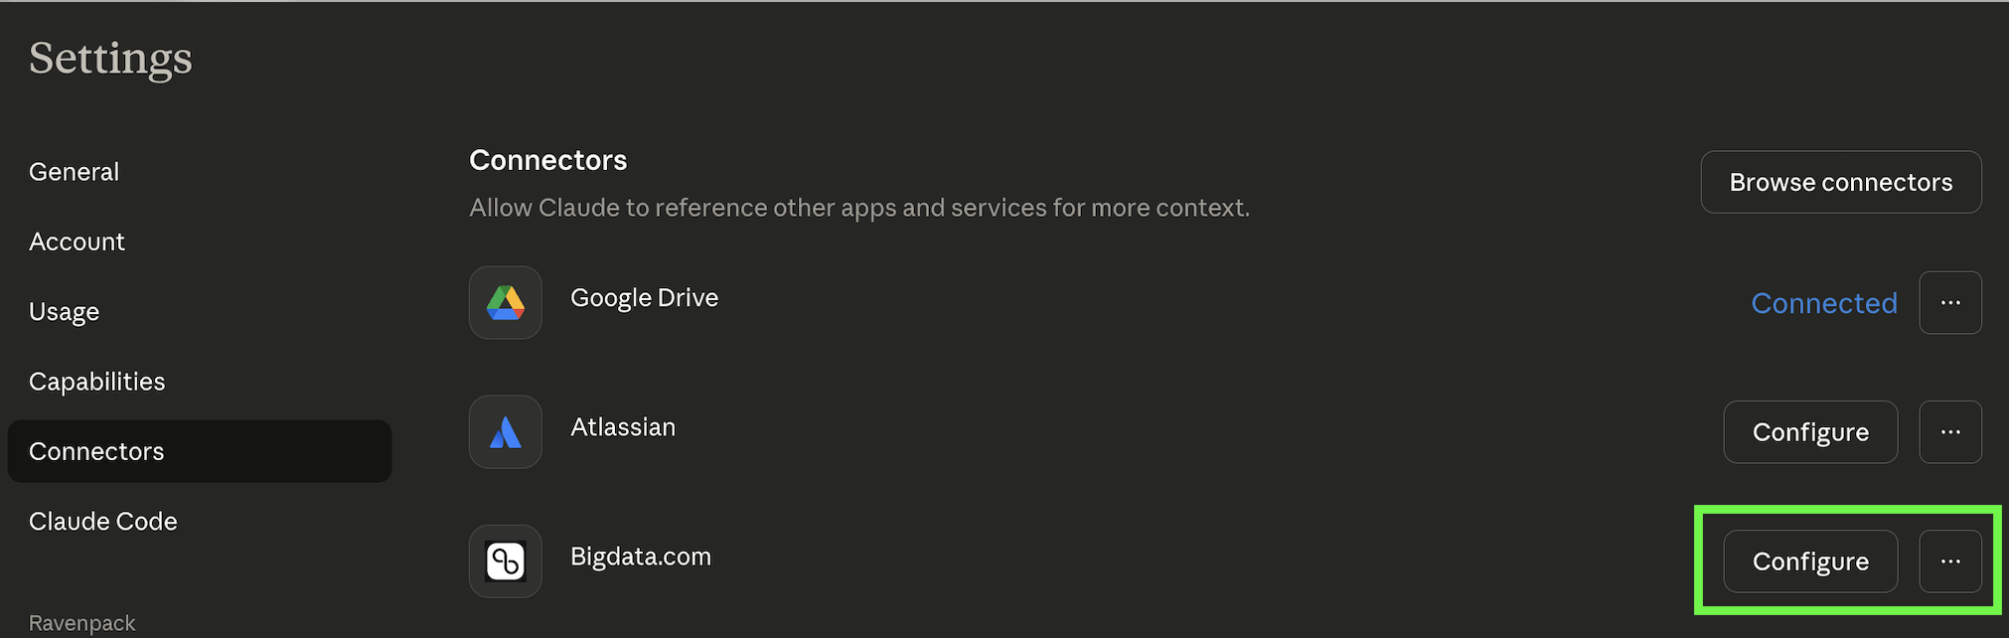The height and width of the screenshot is (638, 2009).
Task: Configure the Atlassian connector
Action: click(1810, 431)
